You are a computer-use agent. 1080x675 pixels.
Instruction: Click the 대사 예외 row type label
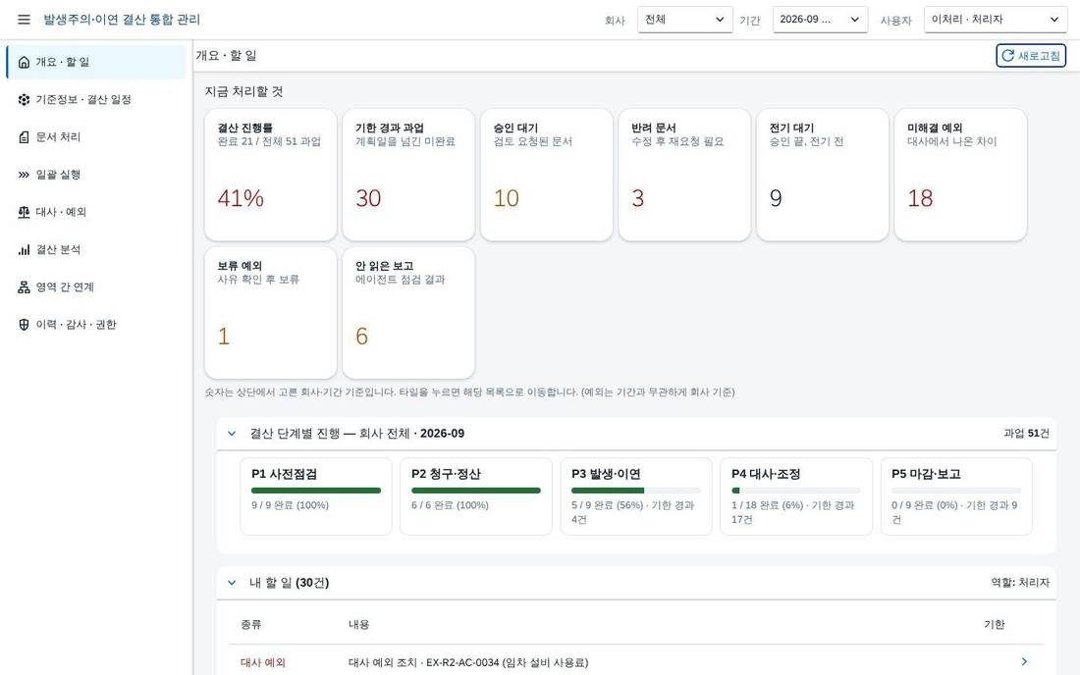[x=263, y=662]
